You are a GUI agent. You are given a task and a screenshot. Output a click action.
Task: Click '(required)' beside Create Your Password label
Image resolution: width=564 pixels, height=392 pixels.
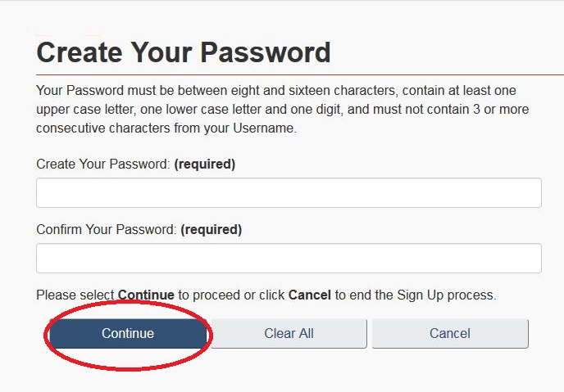click(205, 164)
